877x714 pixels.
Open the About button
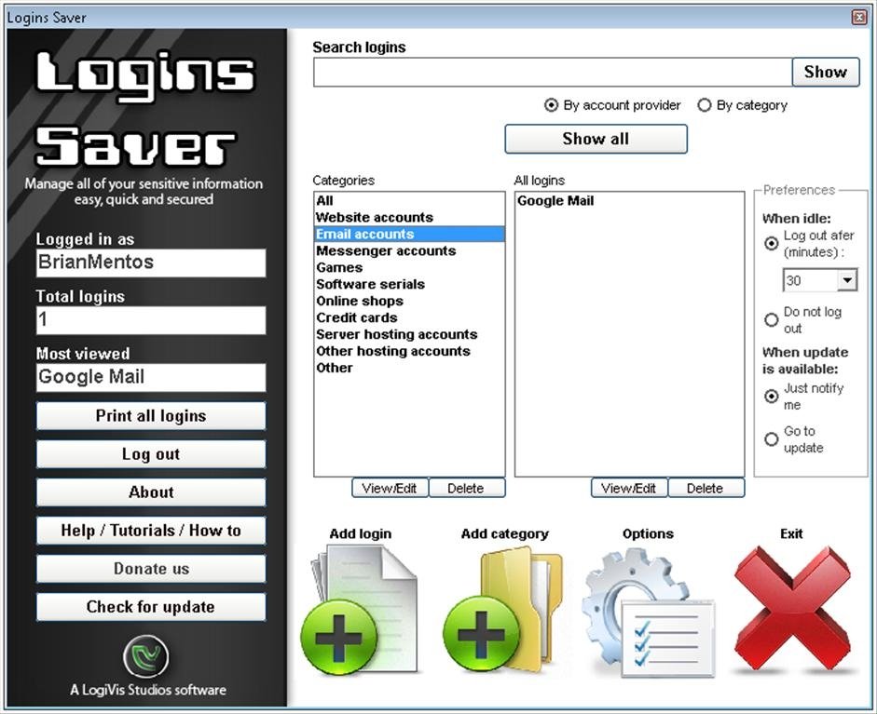(151, 492)
